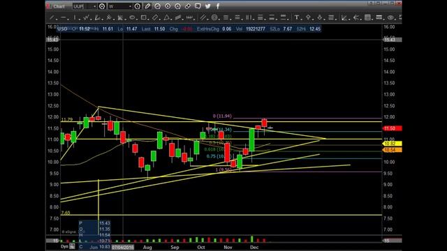Image resolution: width=447 pixels, height=251 pixels.
Task: Share chart via Twitter bird icon
Action: [208, 6]
